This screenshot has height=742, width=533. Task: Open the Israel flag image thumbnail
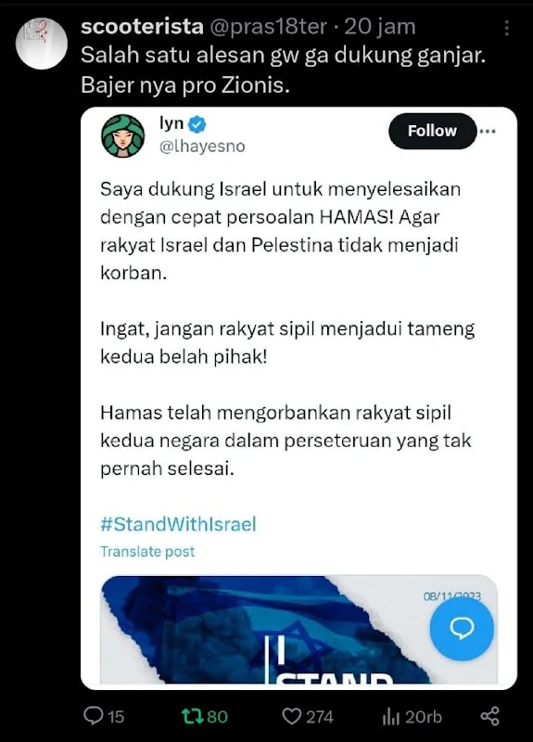coord(299,630)
